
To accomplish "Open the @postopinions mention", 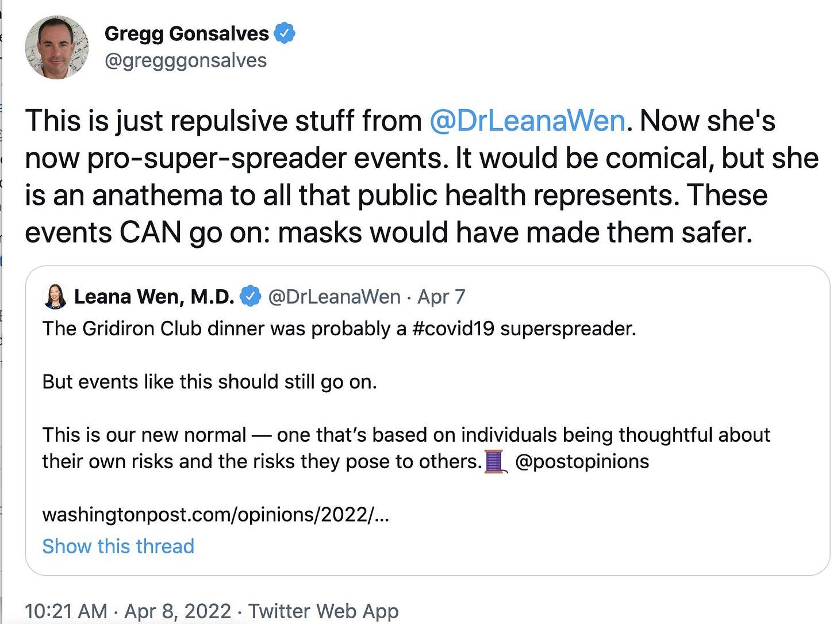I will click(582, 461).
